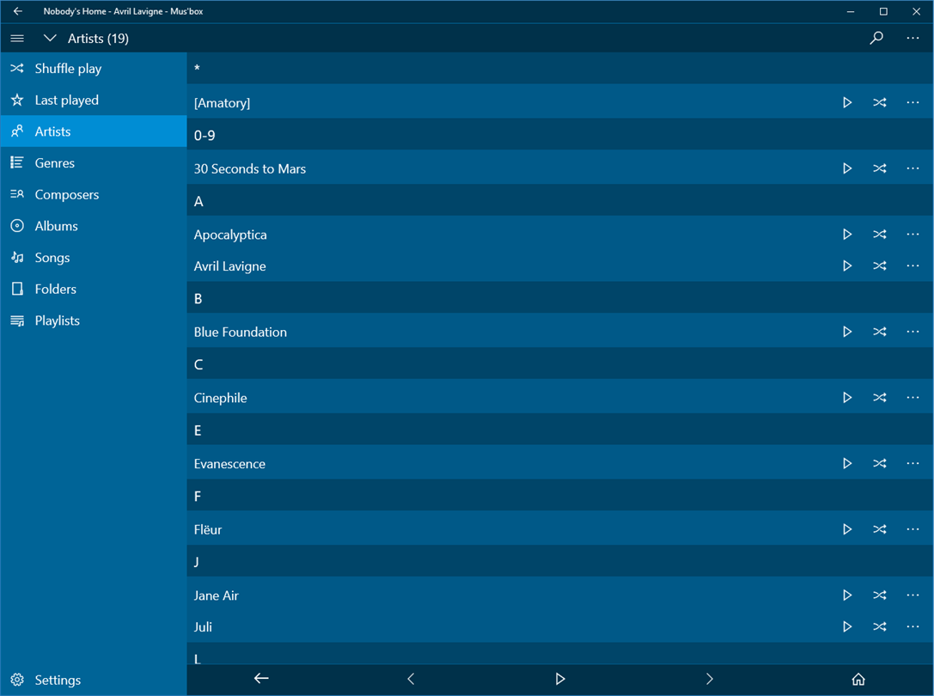This screenshot has height=696, width=934.
Task: Click the 'A' group header letter
Action: (x=198, y=201)
